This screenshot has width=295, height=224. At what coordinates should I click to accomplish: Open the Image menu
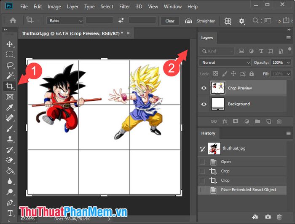(54, 7)
